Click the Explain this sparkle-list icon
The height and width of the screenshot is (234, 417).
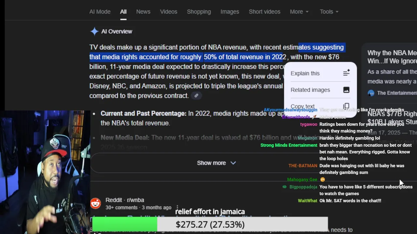pos(346,73)
